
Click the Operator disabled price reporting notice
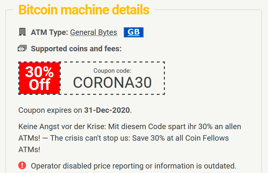(134, 166)
